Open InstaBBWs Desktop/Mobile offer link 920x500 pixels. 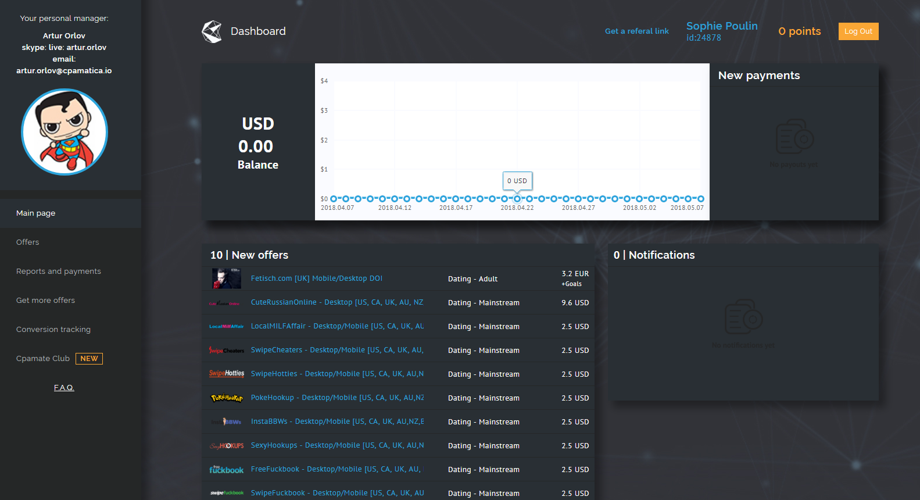click(337, 422)
